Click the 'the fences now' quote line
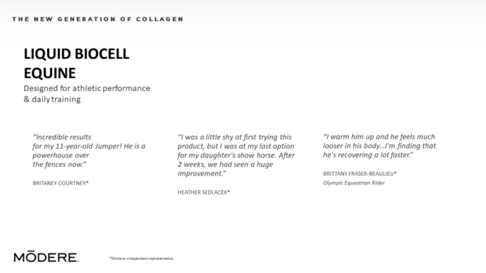The image size is (486, 273). [x=59, y=164]
